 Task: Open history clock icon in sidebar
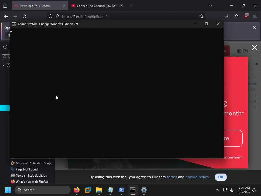(5, 47)
